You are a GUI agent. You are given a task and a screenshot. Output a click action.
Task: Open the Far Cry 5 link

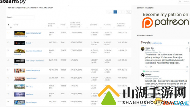click(x=29, y=86)
